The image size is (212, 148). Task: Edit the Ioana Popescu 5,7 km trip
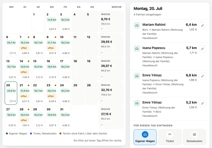tap(202, 49)
